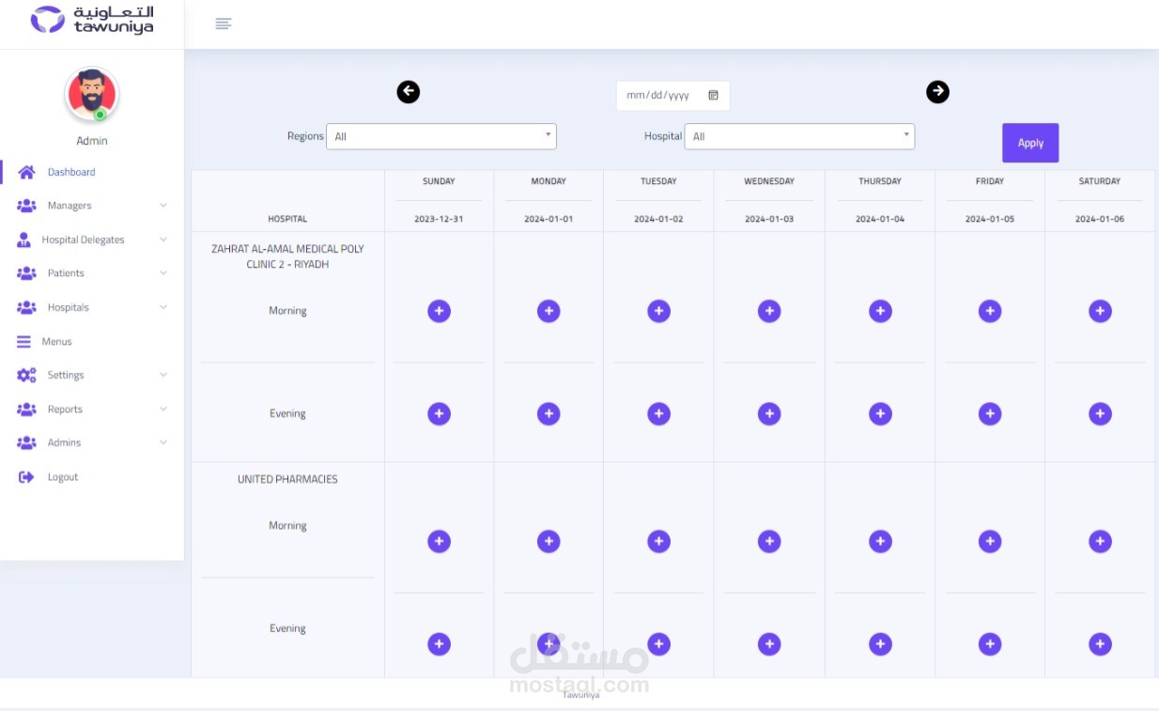Click Logout in the sidebar
This screenshot has height=711, width=1159.
62,477
